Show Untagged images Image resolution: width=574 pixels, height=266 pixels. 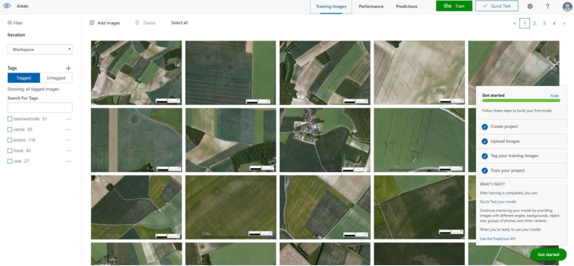click(56, 78)
